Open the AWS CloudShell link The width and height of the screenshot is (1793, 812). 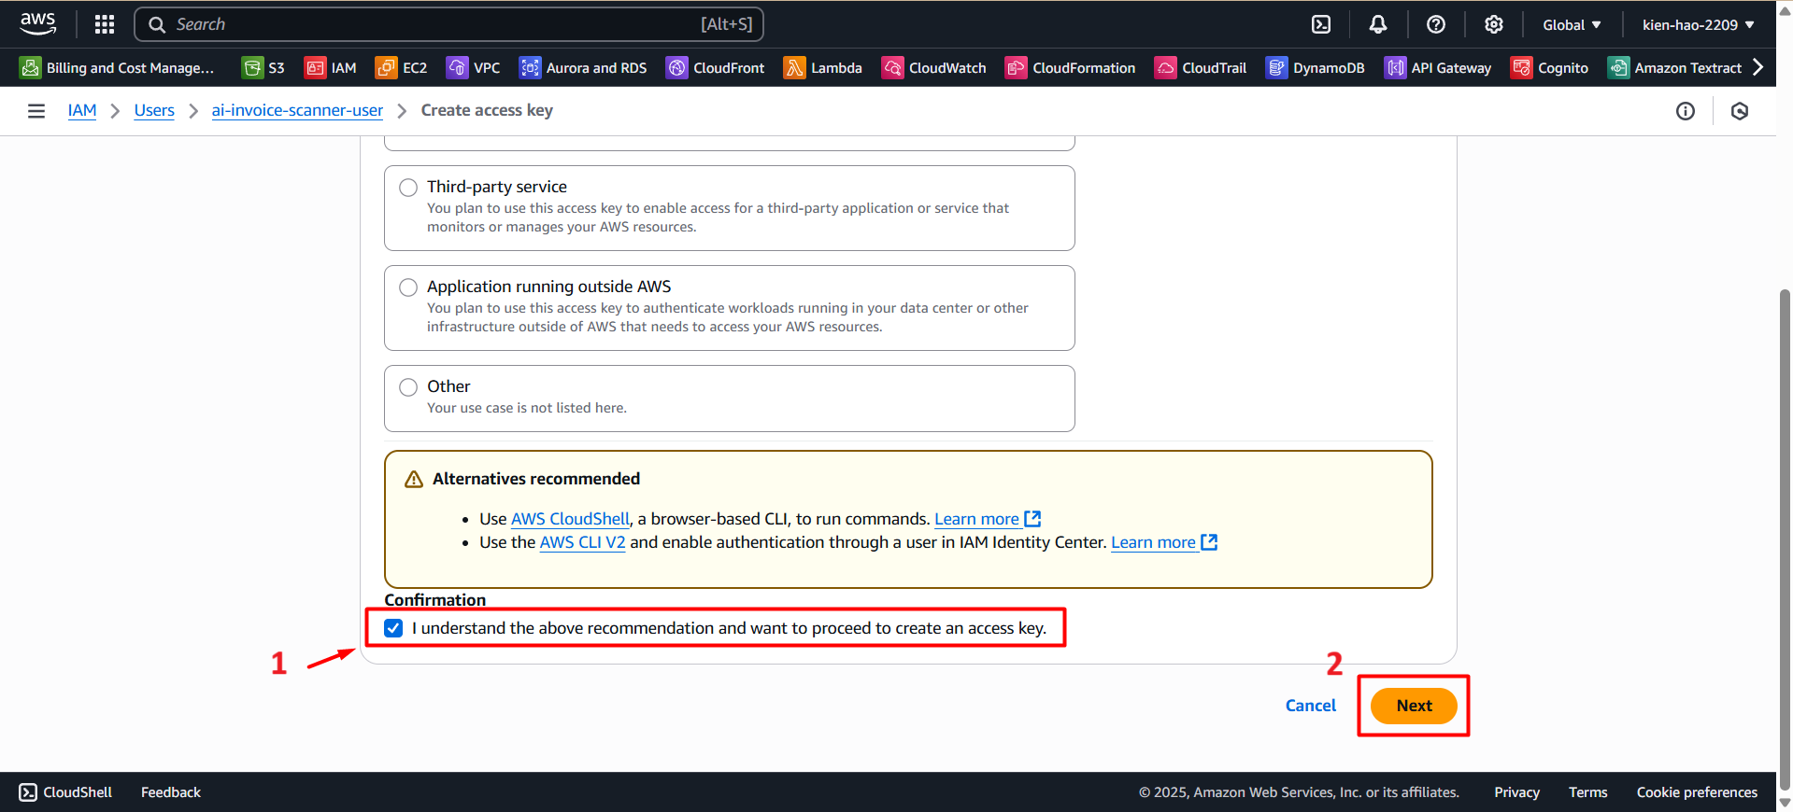(570, 519)
